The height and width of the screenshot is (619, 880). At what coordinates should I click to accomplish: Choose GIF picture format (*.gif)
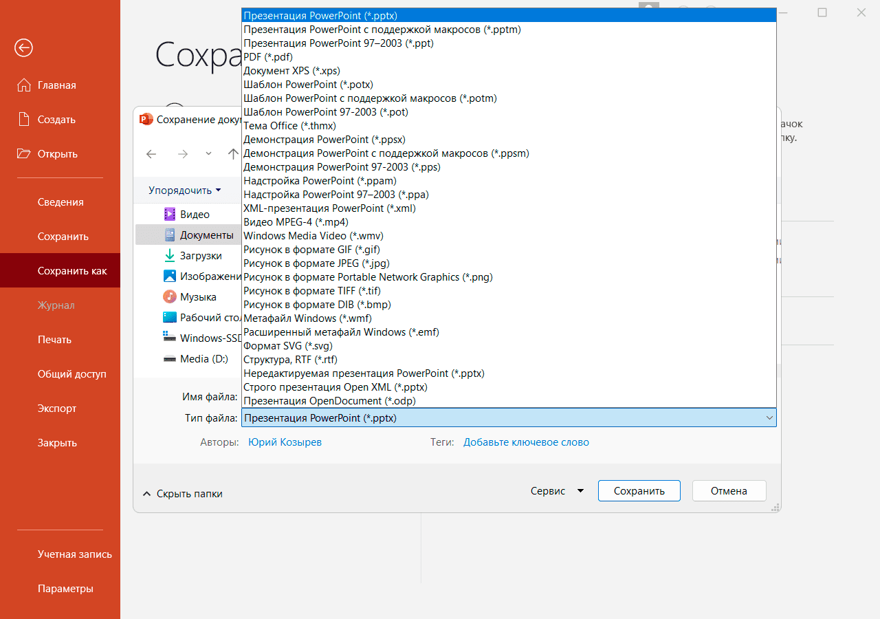509,250
